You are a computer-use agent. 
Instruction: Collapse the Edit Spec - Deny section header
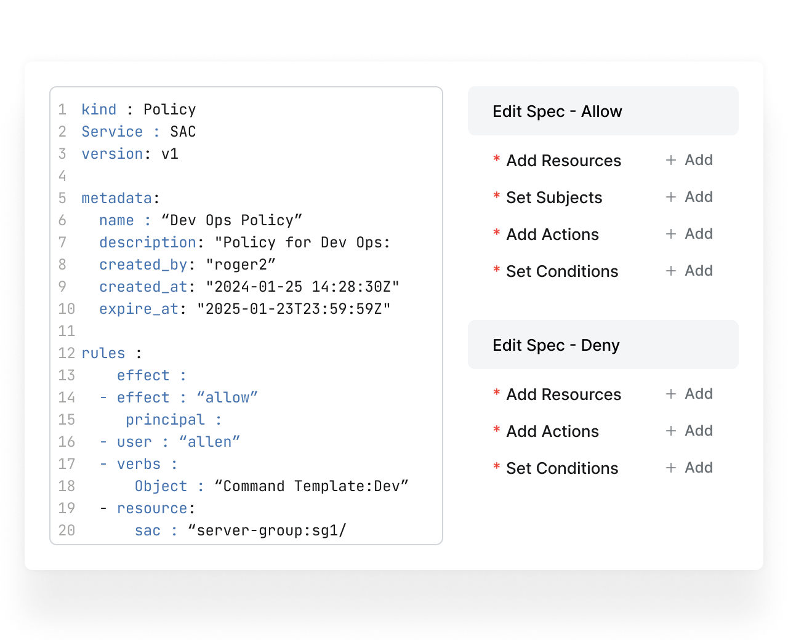603,345
